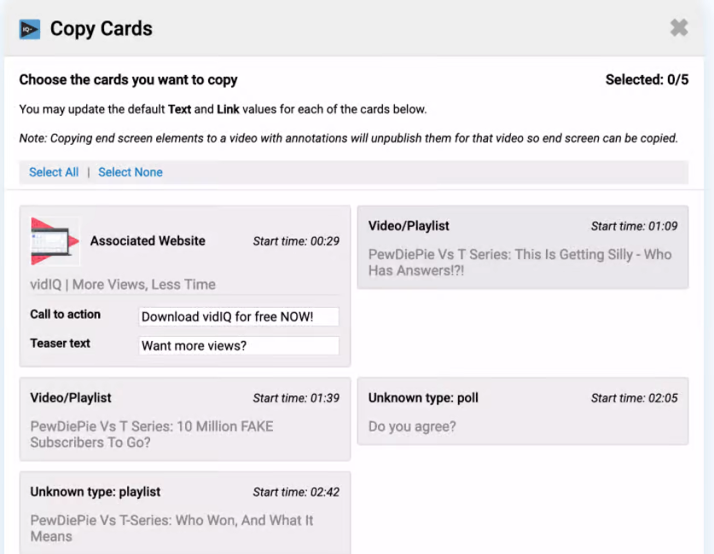
Task: Click the vidIQ More Views, Less Time title
Action: [123, 285]
